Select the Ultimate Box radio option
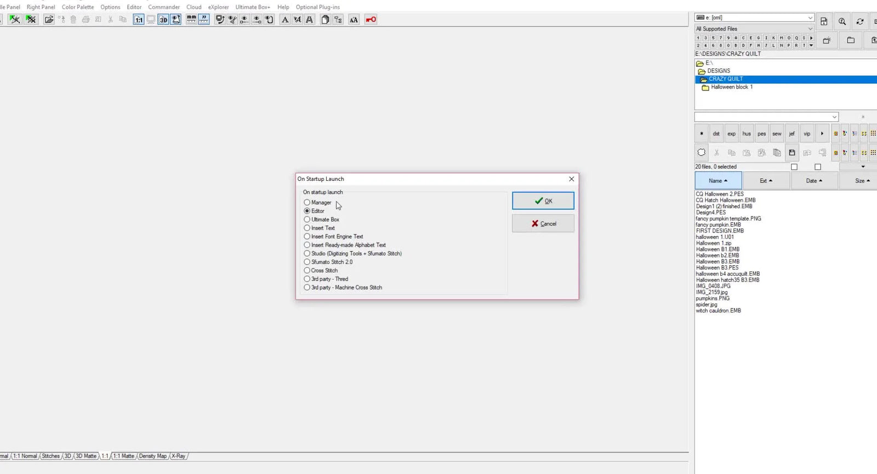The image size is (877, 474). coord(322,220)
